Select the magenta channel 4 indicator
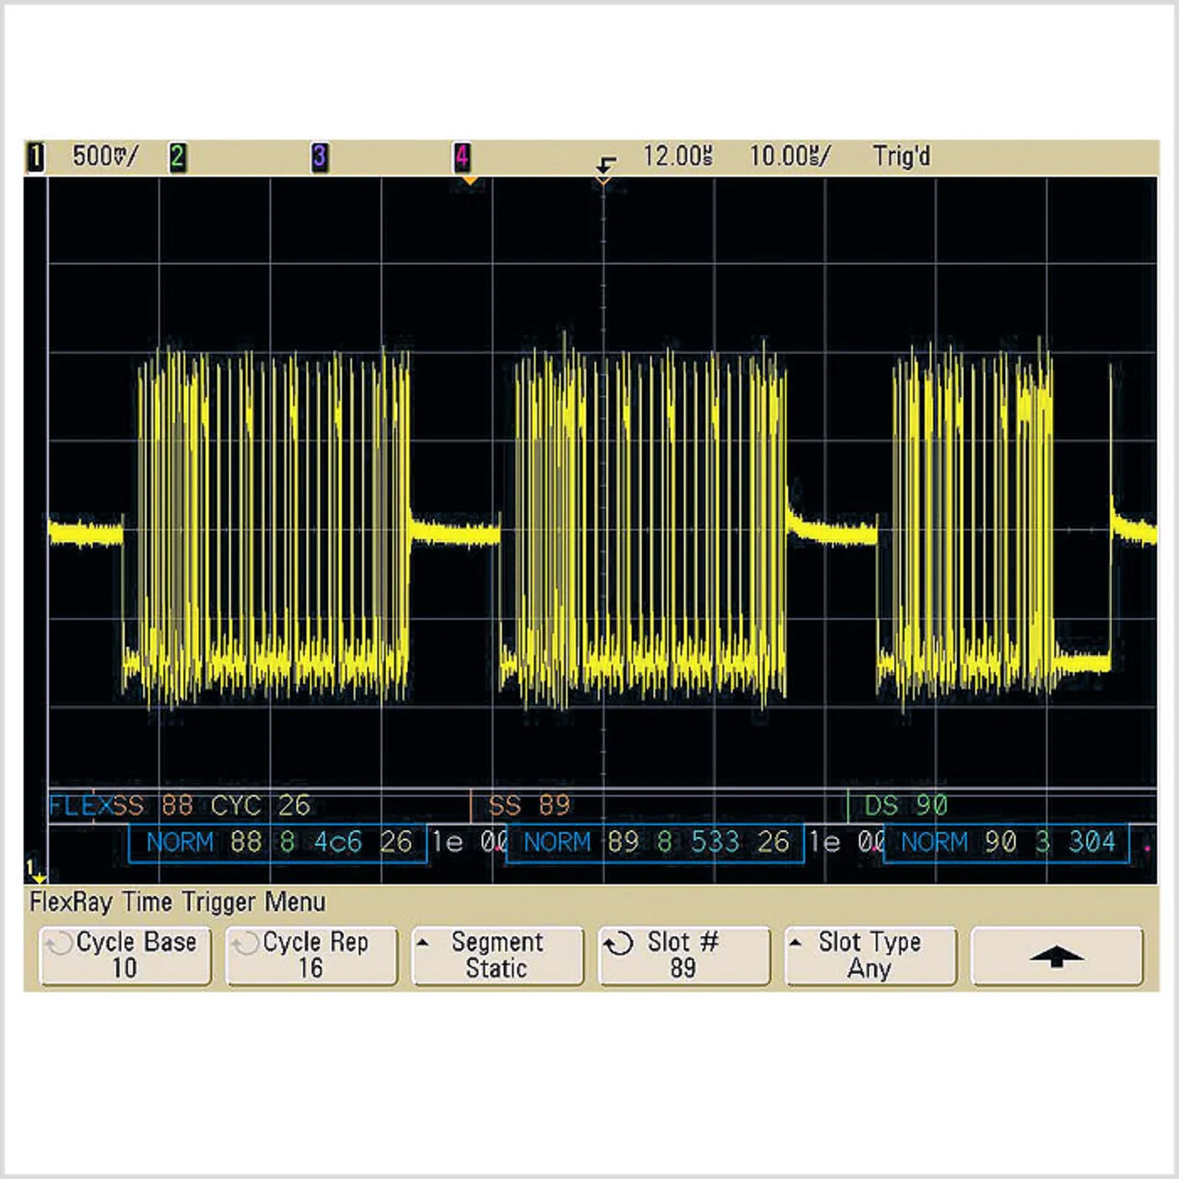Screen dimensions: 1179x1179 click(x=461, y=157)
